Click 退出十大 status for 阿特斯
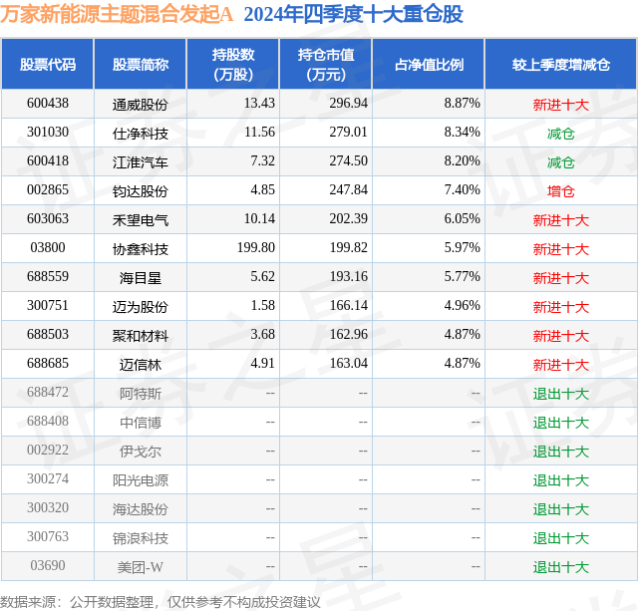The image size is (638, 611). pos(561,394)
